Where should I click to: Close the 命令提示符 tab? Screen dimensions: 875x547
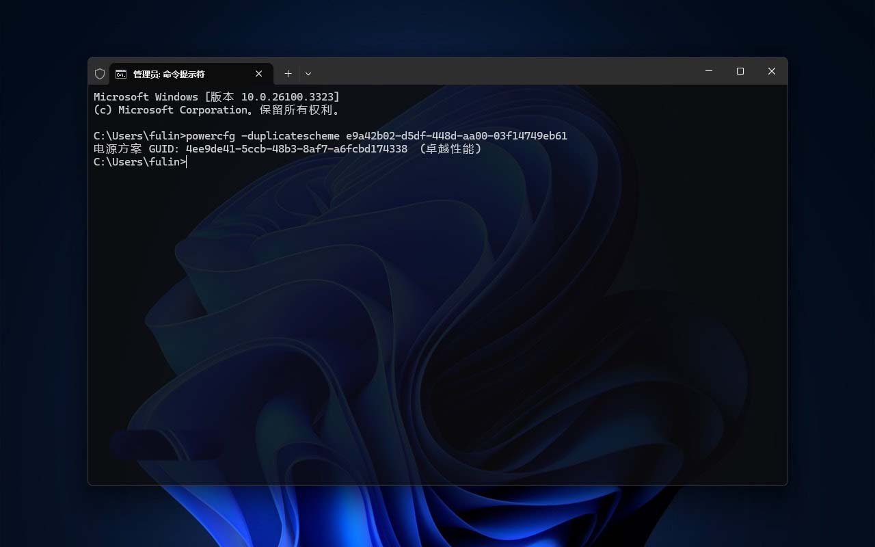(259, 74)
